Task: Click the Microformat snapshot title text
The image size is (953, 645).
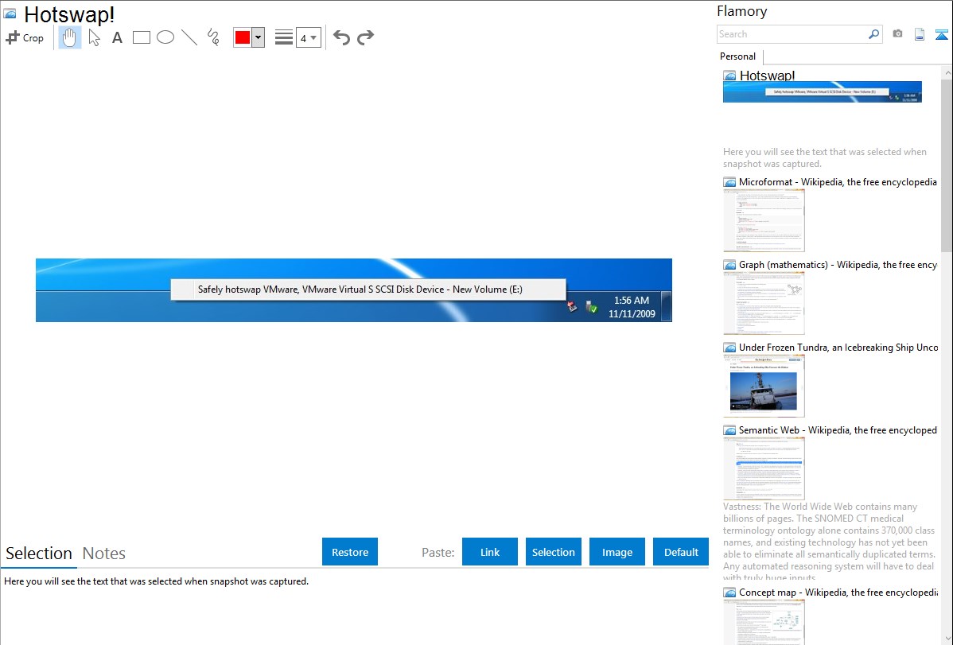Action: click(838, 182)
